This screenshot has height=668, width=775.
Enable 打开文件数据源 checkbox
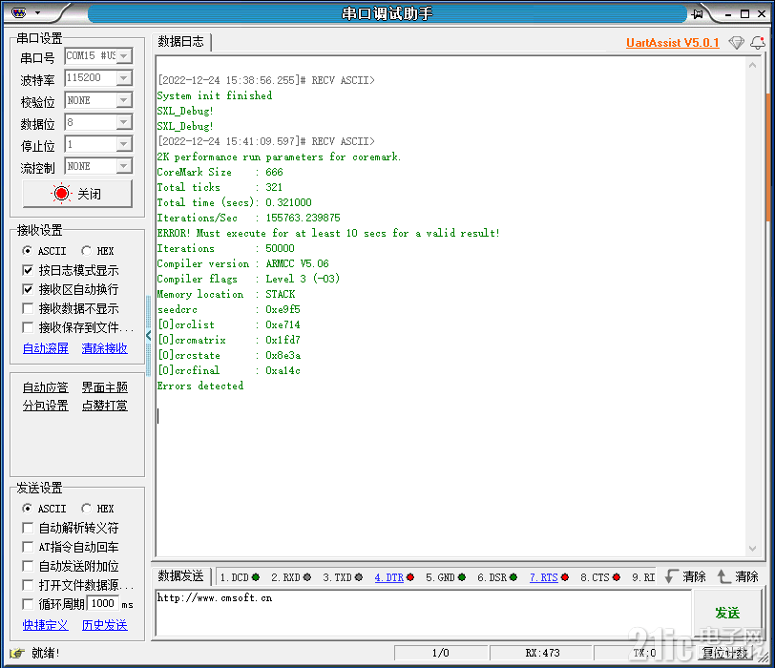[28, 585]
